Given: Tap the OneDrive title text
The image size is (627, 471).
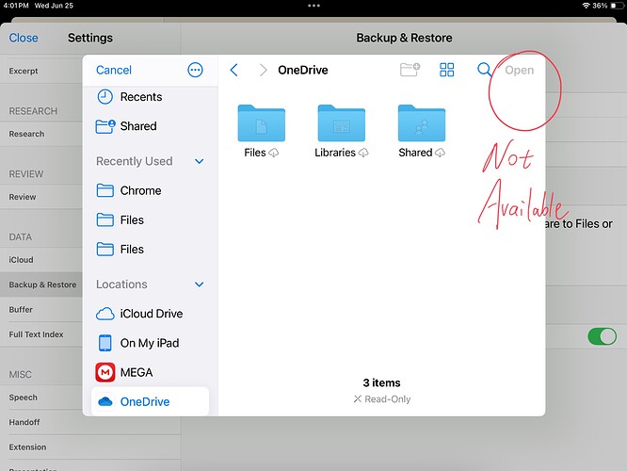Looking at the screenshot, I should [303, 70].
